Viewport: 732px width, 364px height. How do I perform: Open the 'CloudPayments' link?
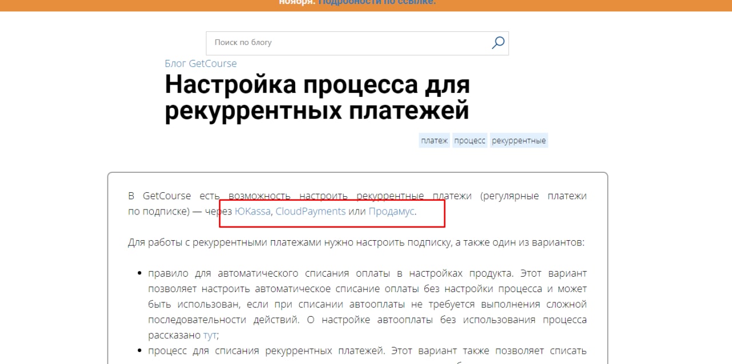[x=311, y=211]
